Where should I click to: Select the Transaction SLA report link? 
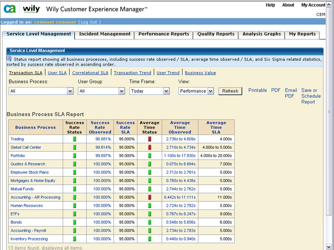25,72
